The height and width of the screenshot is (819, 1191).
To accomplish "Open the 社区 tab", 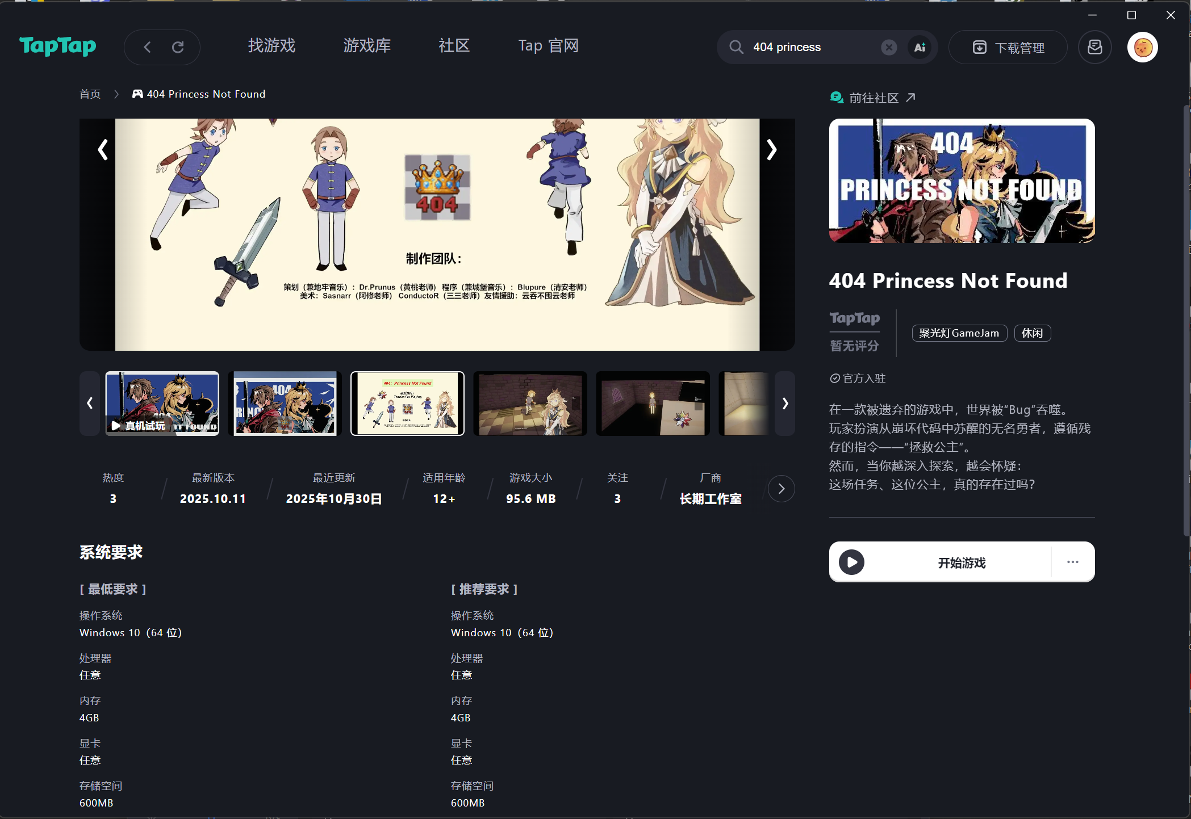I will pyautogui.click(x=454, y=46).
